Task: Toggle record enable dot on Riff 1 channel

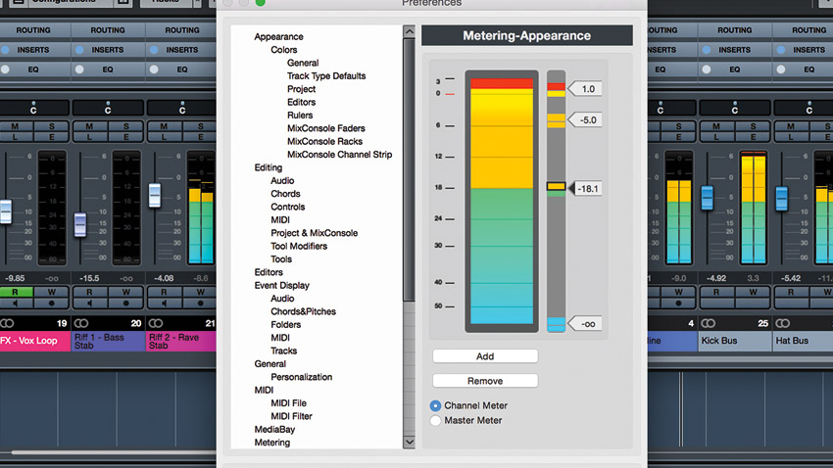Action: [125, 303]
